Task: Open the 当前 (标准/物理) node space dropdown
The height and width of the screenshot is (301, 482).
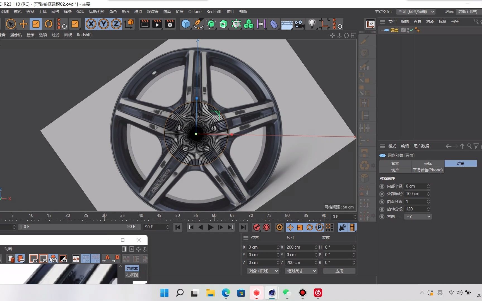Action: (x=416, y=12)
